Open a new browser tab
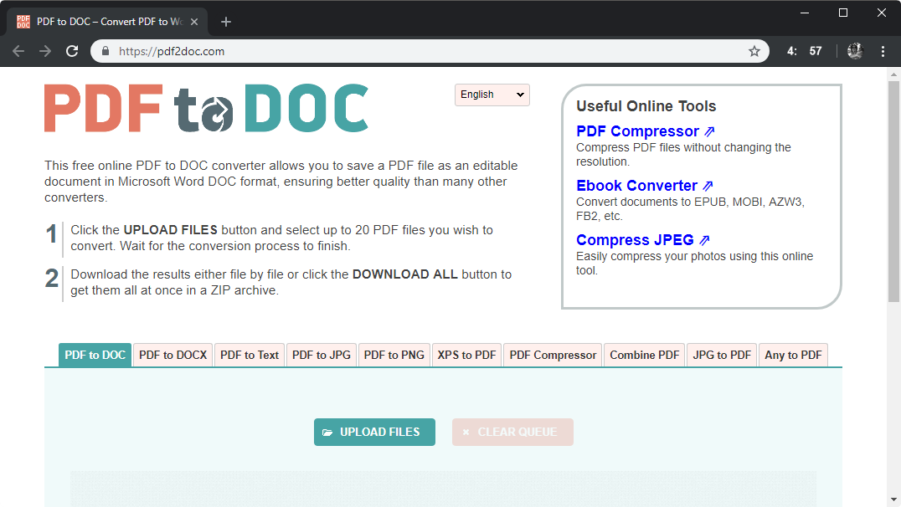Screen dimensions: 901x507 point(226,22)
